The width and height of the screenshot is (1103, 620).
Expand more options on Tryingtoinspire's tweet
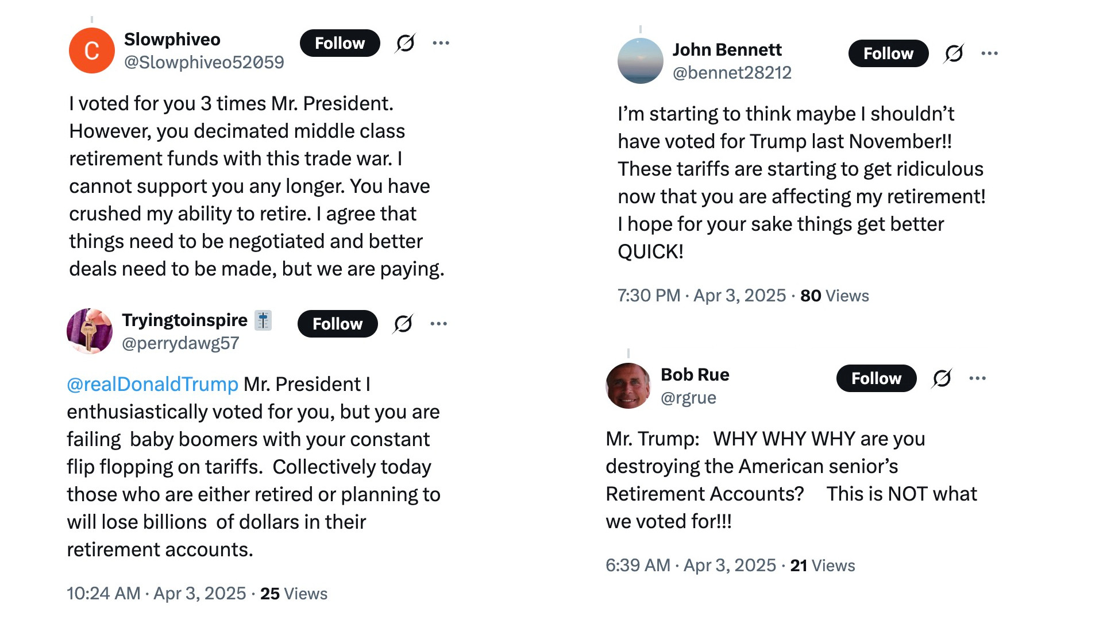click(x=439, y=324)
